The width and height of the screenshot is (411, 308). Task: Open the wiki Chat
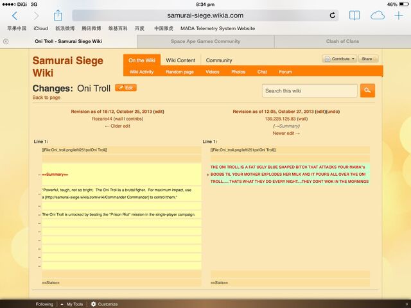pyautogui.click(x=262, y=72)
